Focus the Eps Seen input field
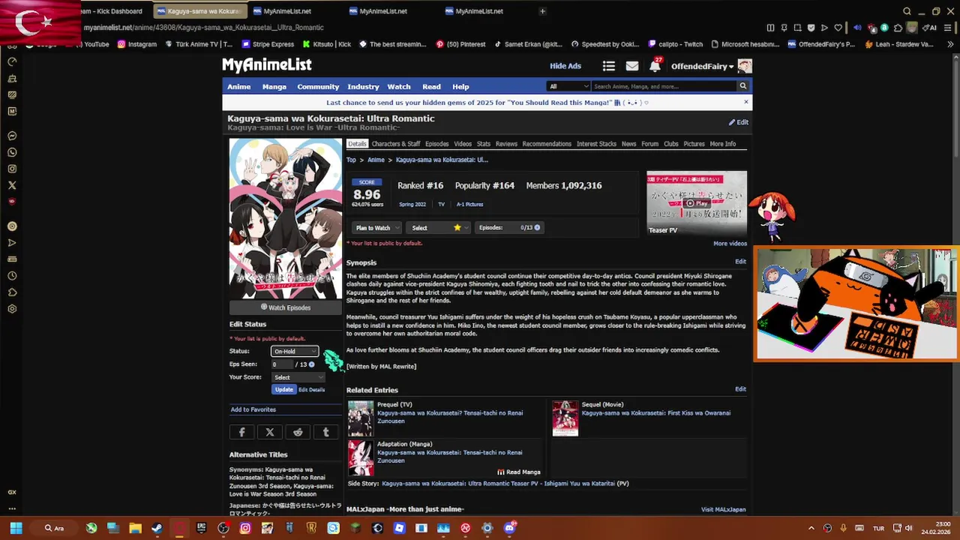This screenshot has height=540, width=960. click(x=282, y=364)
